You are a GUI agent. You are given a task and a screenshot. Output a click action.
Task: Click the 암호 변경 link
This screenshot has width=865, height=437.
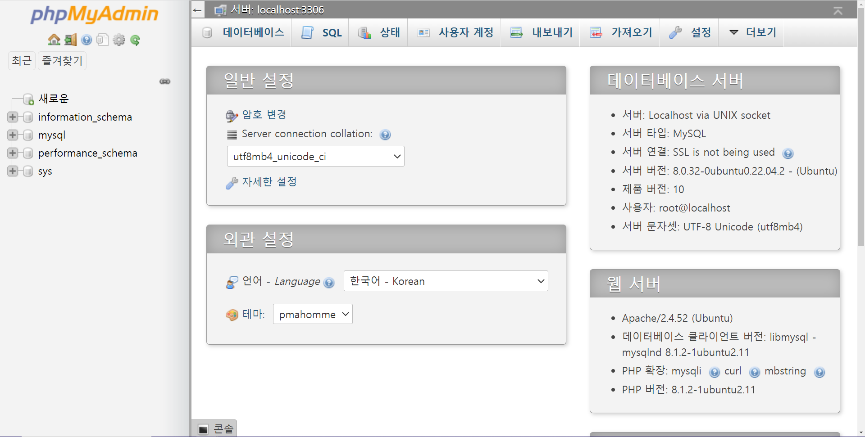(x=264, y=115)
